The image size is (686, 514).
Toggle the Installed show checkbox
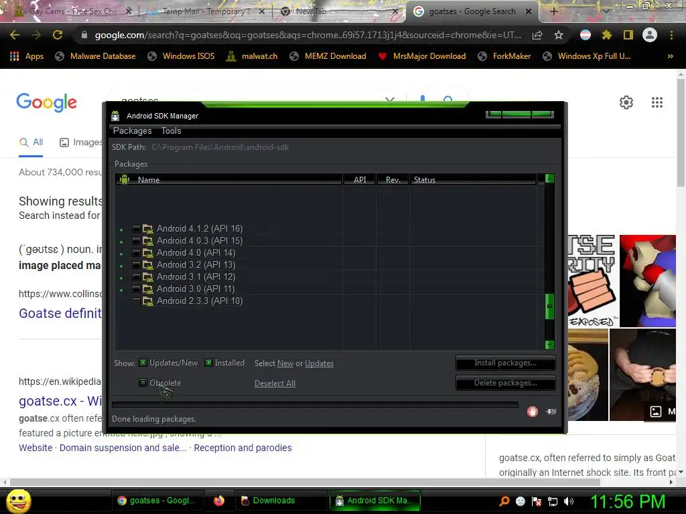tap(209, 362)
